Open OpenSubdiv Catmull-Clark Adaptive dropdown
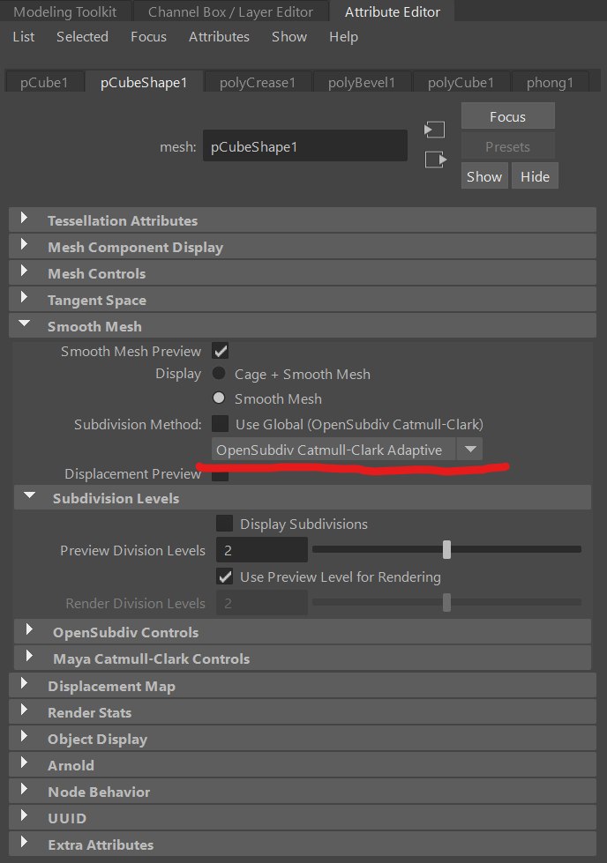The height and width of the screenshot is (863, 607). click(x=347, y=449)
